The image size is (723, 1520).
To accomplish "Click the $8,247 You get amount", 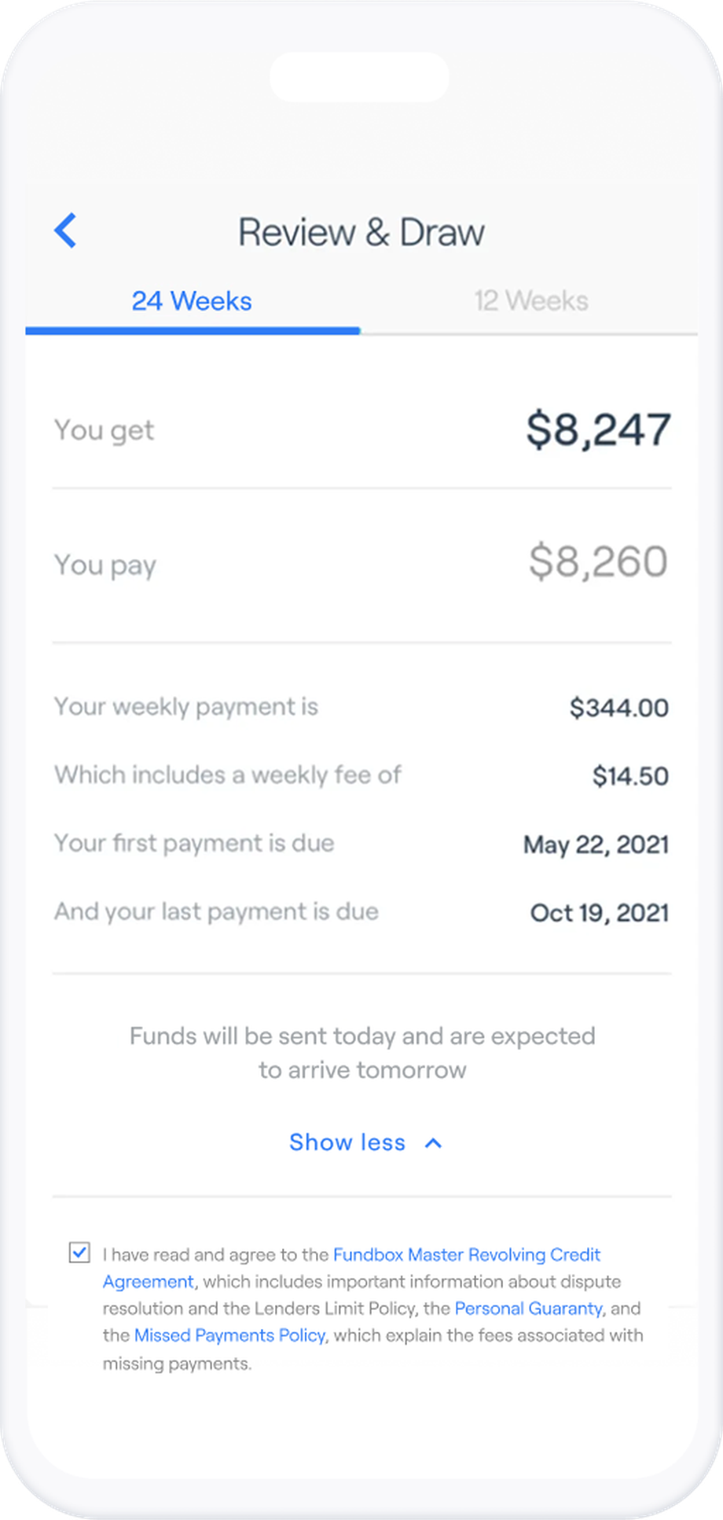I will tap(598, 430).
